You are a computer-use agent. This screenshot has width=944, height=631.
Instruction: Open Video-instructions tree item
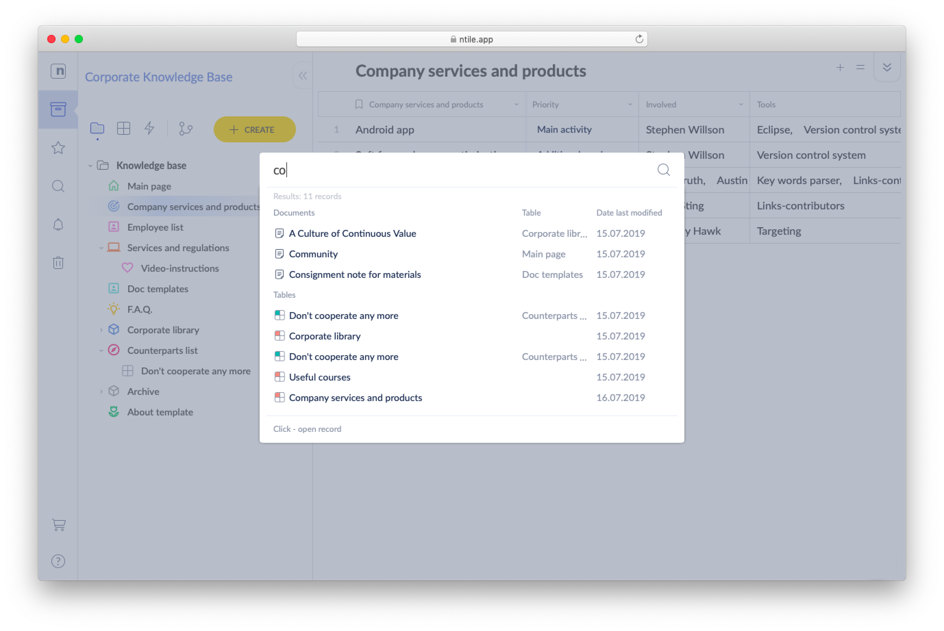point(179,268)
